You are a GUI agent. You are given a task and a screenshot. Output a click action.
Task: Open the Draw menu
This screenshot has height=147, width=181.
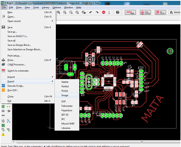[19, 7]
